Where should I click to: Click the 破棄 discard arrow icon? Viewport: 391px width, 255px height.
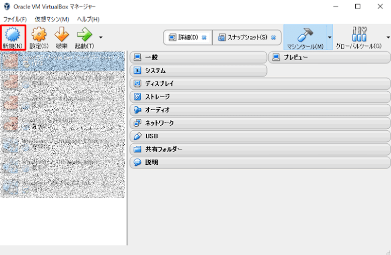click(x=62, y=34)
